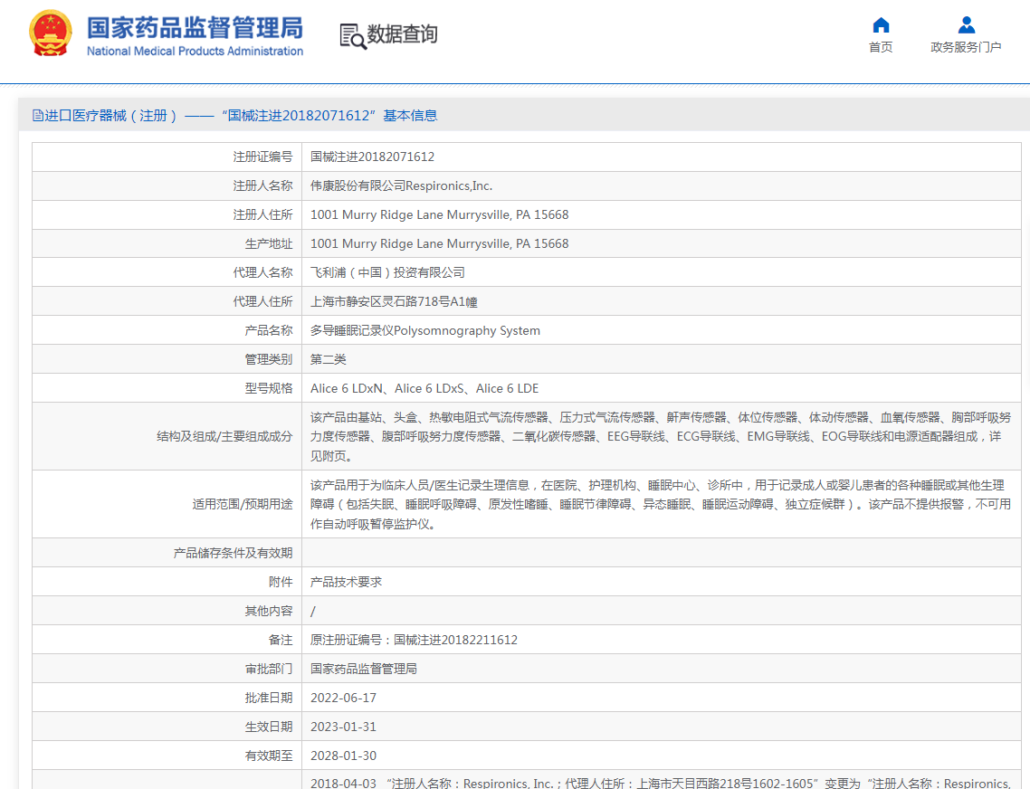The height and width of the screenshot is (789, 1030).
Task: Click the document icon before 进口医疗器械
Action: (37, 116)
